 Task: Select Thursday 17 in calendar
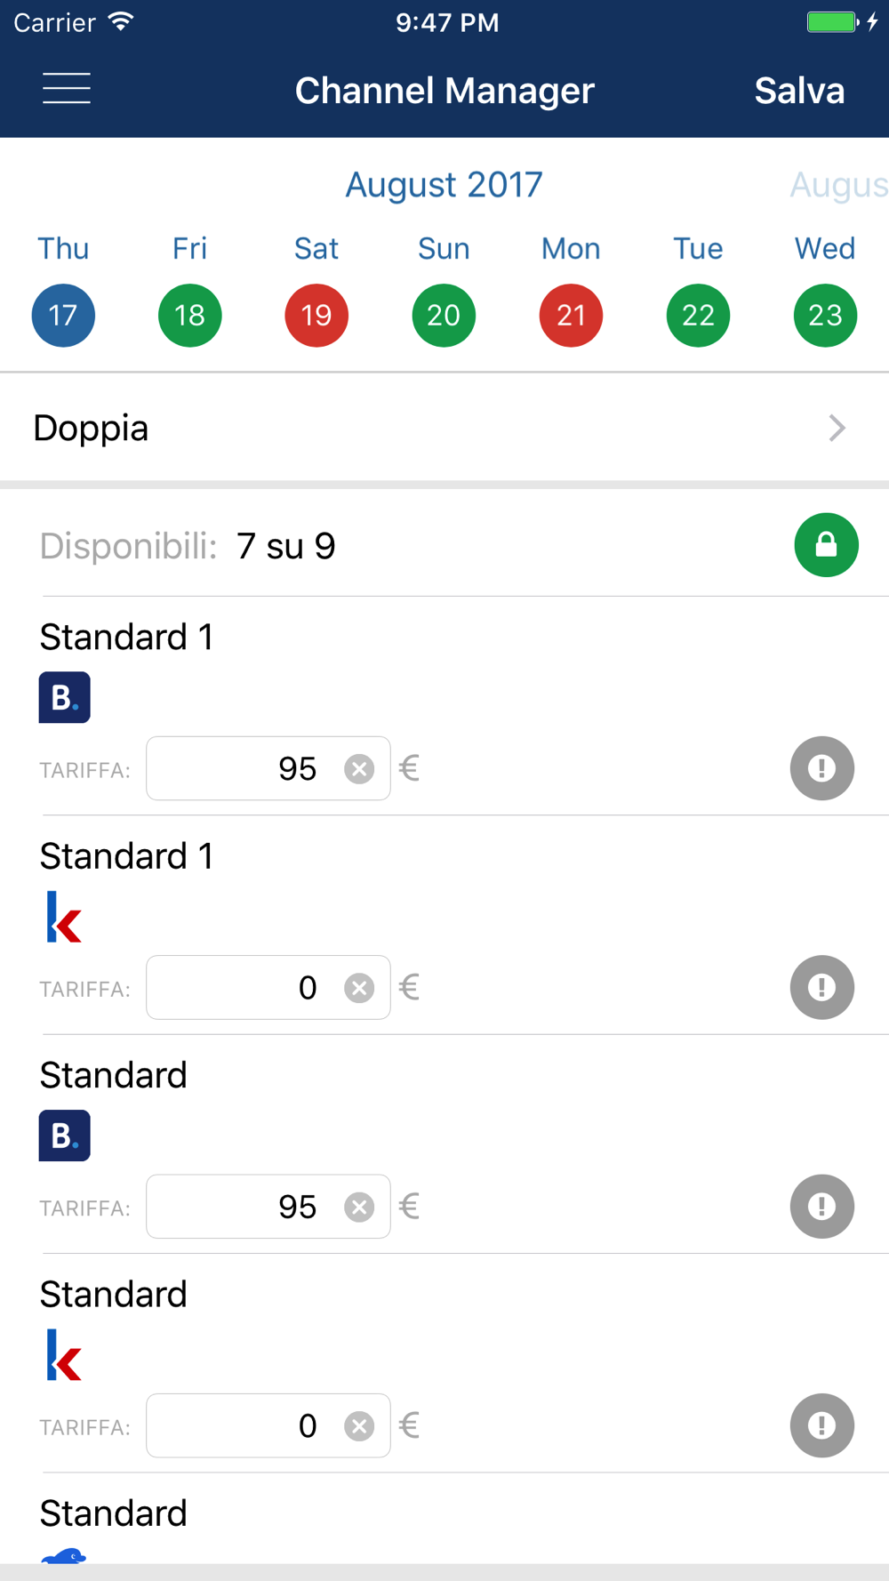(x=63, y=315)
